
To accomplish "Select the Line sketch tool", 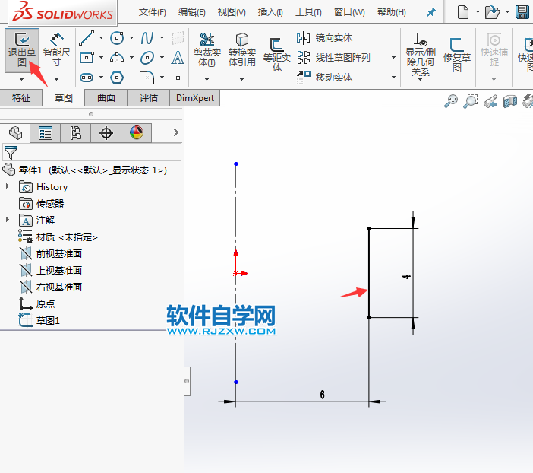I will [87, 38].
